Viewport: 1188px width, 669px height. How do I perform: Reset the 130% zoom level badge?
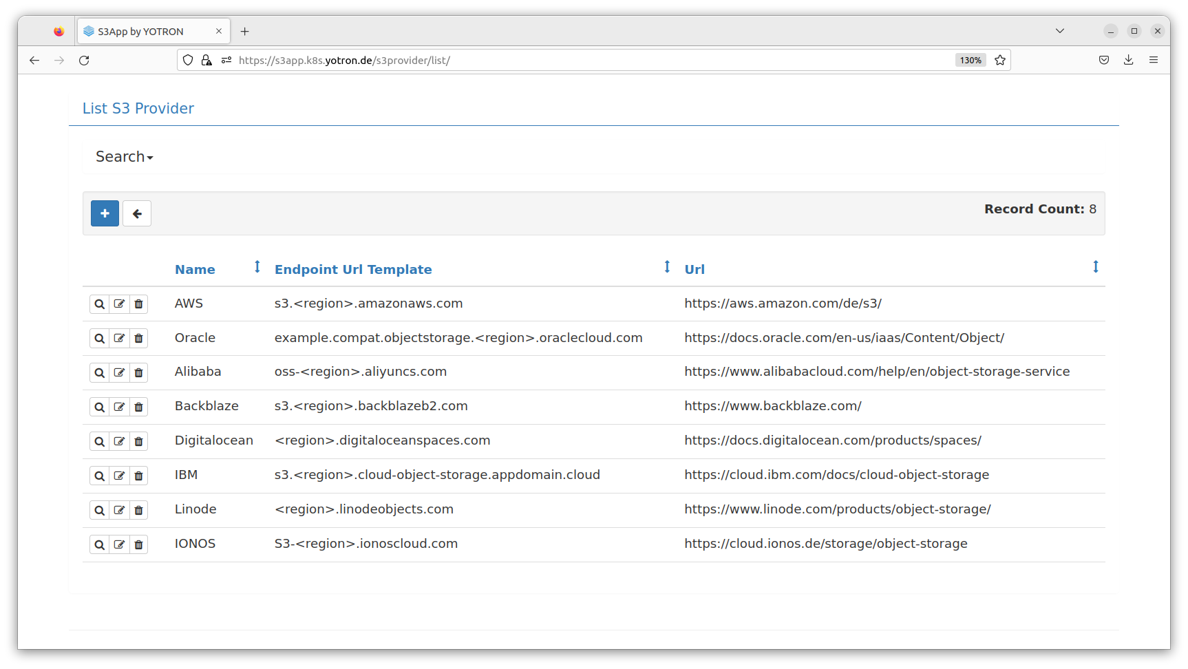click(x=970, y=61)
